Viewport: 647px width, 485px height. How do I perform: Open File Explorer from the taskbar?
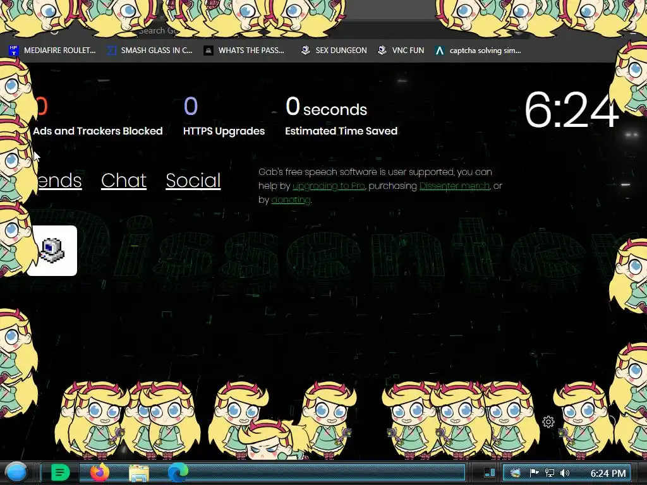(138, 473)
